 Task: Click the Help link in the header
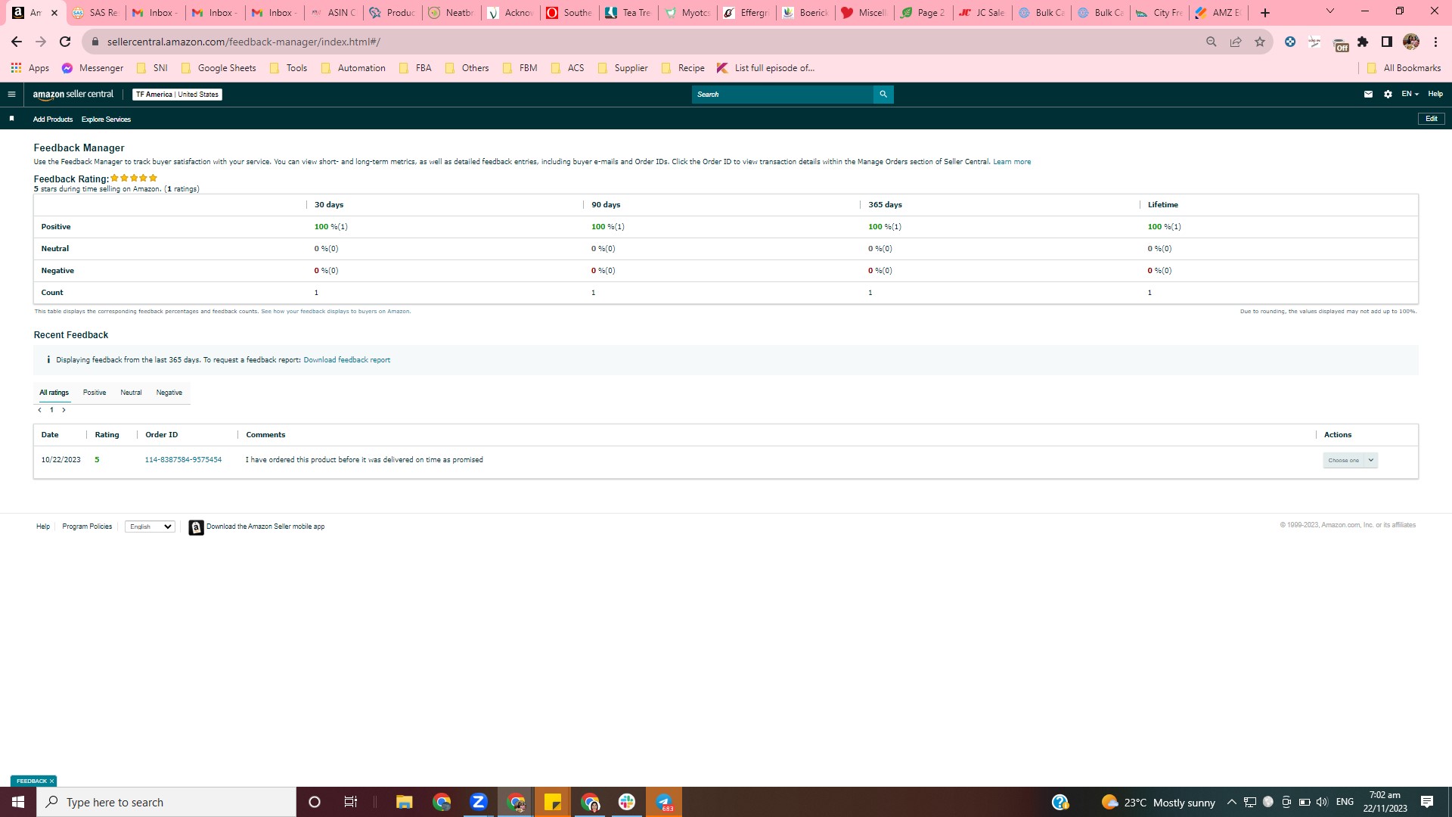coord(1435,95)
